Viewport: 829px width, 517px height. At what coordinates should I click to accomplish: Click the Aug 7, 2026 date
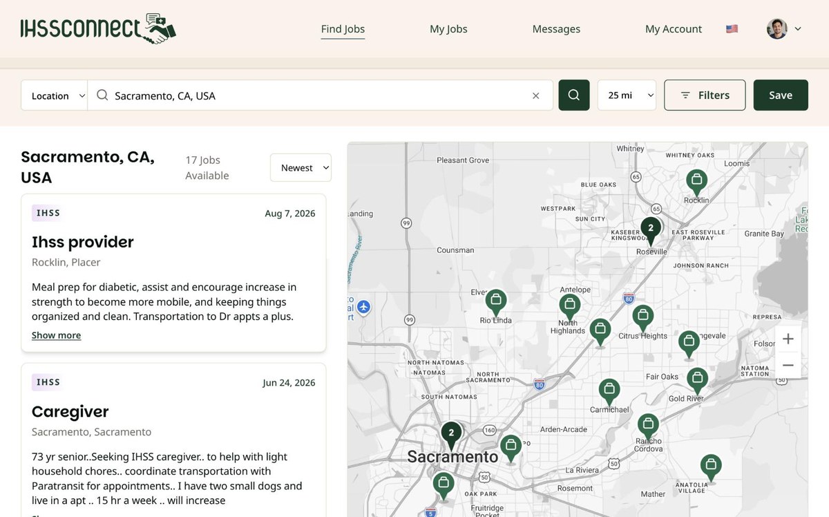tap(290, 214)
